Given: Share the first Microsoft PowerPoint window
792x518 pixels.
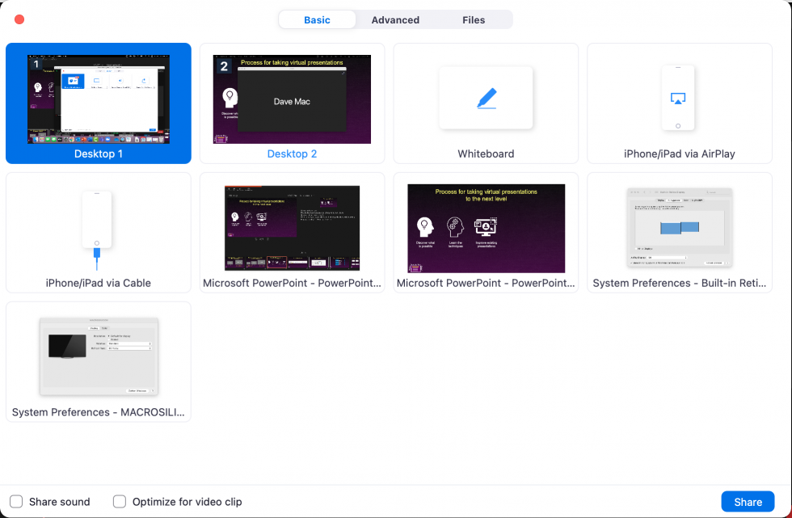Looking at the screenshot, I should 292,226.
